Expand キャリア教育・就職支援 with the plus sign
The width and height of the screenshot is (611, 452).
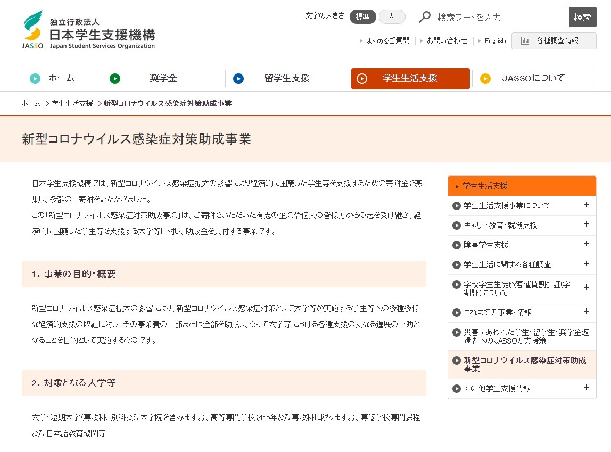click(586, 225)
